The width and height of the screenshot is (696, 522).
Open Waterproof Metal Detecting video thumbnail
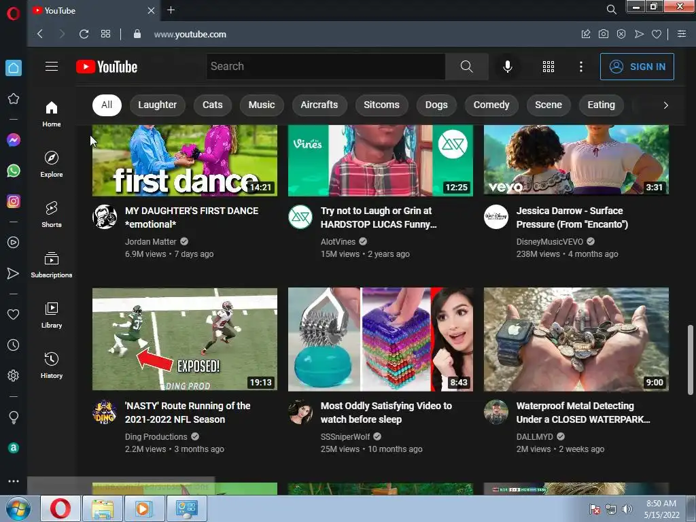click(576, 340)
